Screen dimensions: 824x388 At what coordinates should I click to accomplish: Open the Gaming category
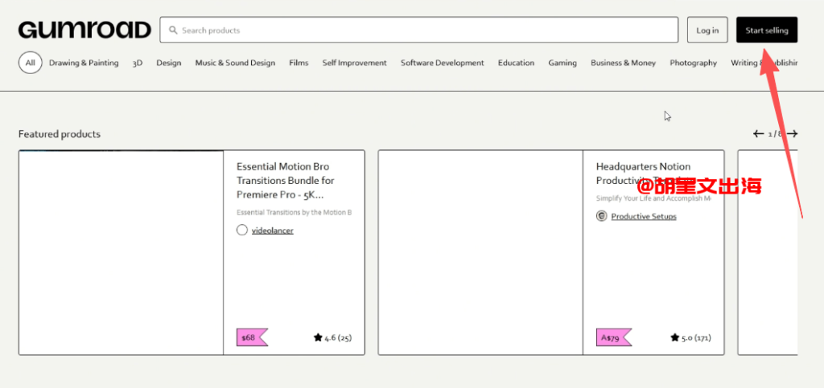562,63
